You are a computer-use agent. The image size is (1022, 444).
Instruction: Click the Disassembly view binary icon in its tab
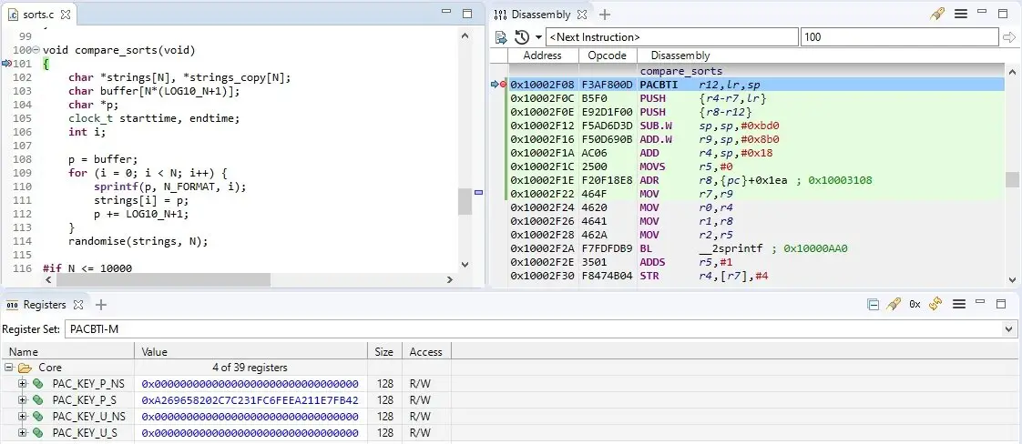pyautogui.click(x=500, y=15)
